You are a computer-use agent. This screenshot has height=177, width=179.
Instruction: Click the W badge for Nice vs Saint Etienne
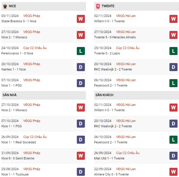(x=81, y=156)
